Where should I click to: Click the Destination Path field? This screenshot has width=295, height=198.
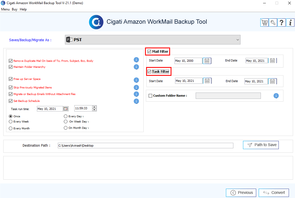tap(145, 146)
